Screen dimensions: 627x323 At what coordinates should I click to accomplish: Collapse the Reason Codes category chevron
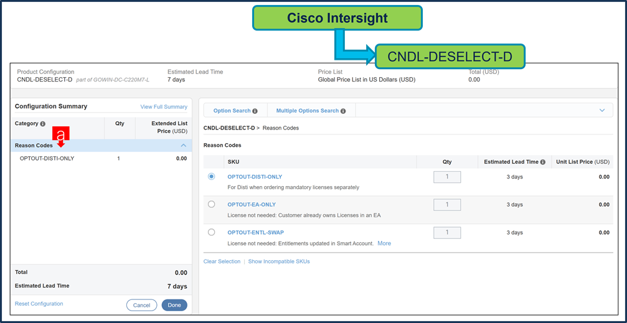(184, 146)
